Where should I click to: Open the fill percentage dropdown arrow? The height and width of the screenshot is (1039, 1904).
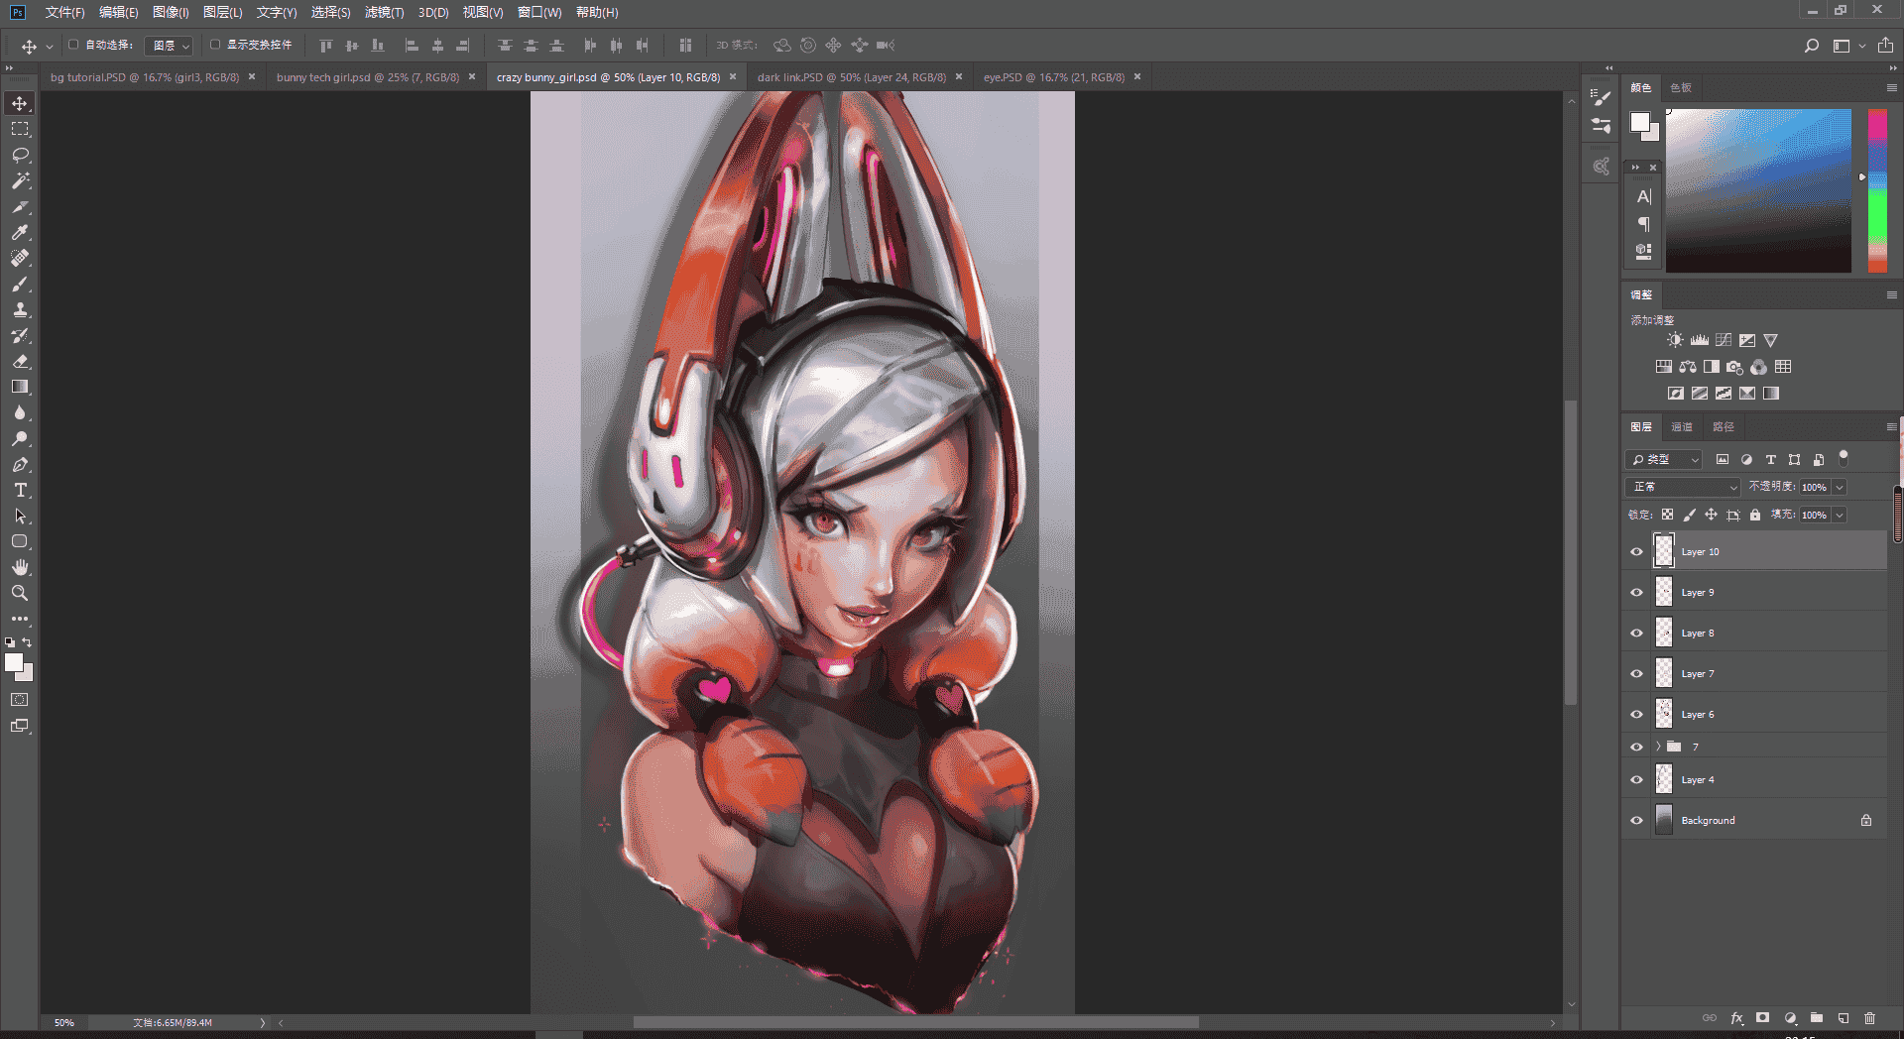tap(1840, 515)
